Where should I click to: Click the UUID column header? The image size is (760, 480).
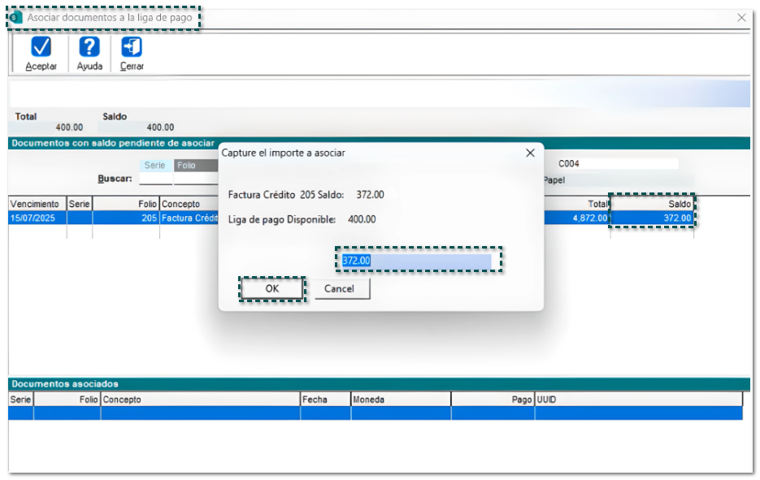638,400
